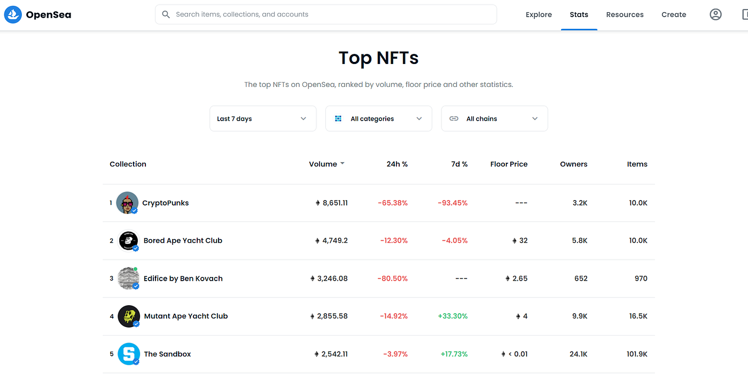
Task: Click the -93.45% change value
Action: [x=453, y=203]
